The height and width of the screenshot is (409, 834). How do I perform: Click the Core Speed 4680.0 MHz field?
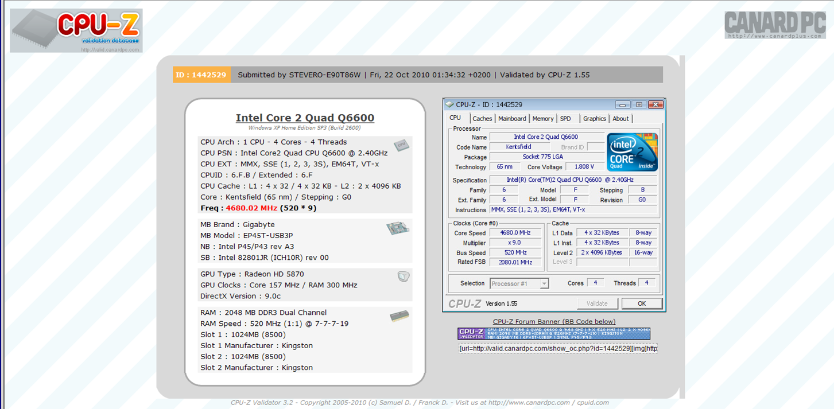click(515, 233)
